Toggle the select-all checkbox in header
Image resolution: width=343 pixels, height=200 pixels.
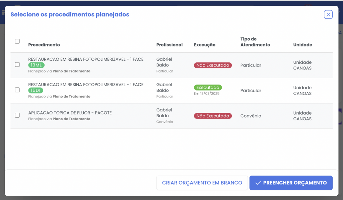pyautogui.click(x=17, y=41)
